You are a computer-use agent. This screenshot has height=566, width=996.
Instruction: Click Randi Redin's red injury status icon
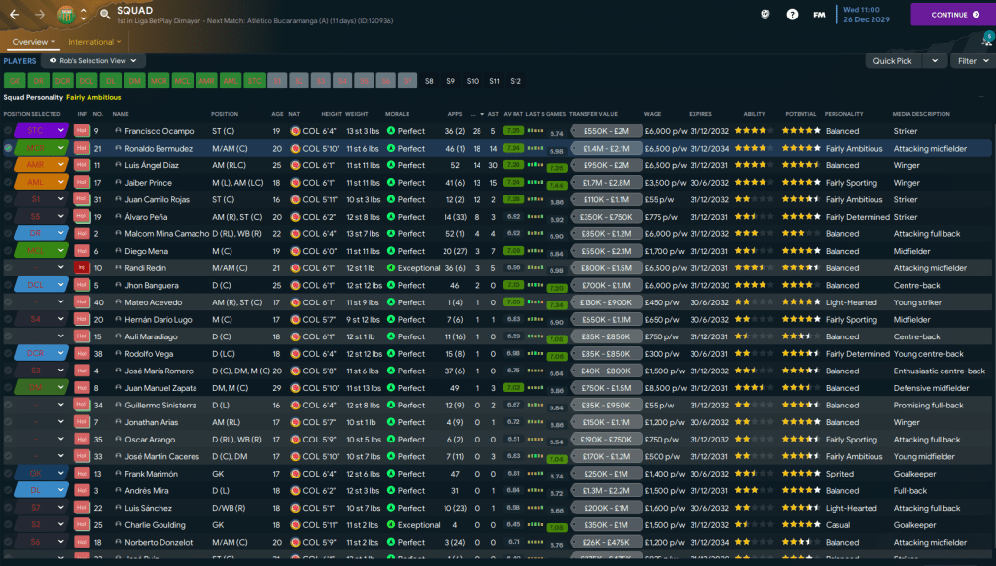[x=82, y=267]
